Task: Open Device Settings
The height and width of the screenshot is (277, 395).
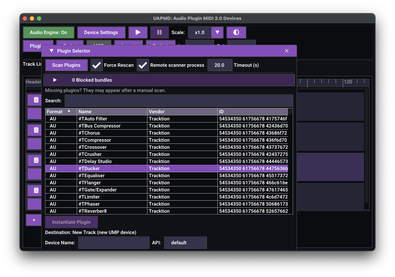Action: 101,32
